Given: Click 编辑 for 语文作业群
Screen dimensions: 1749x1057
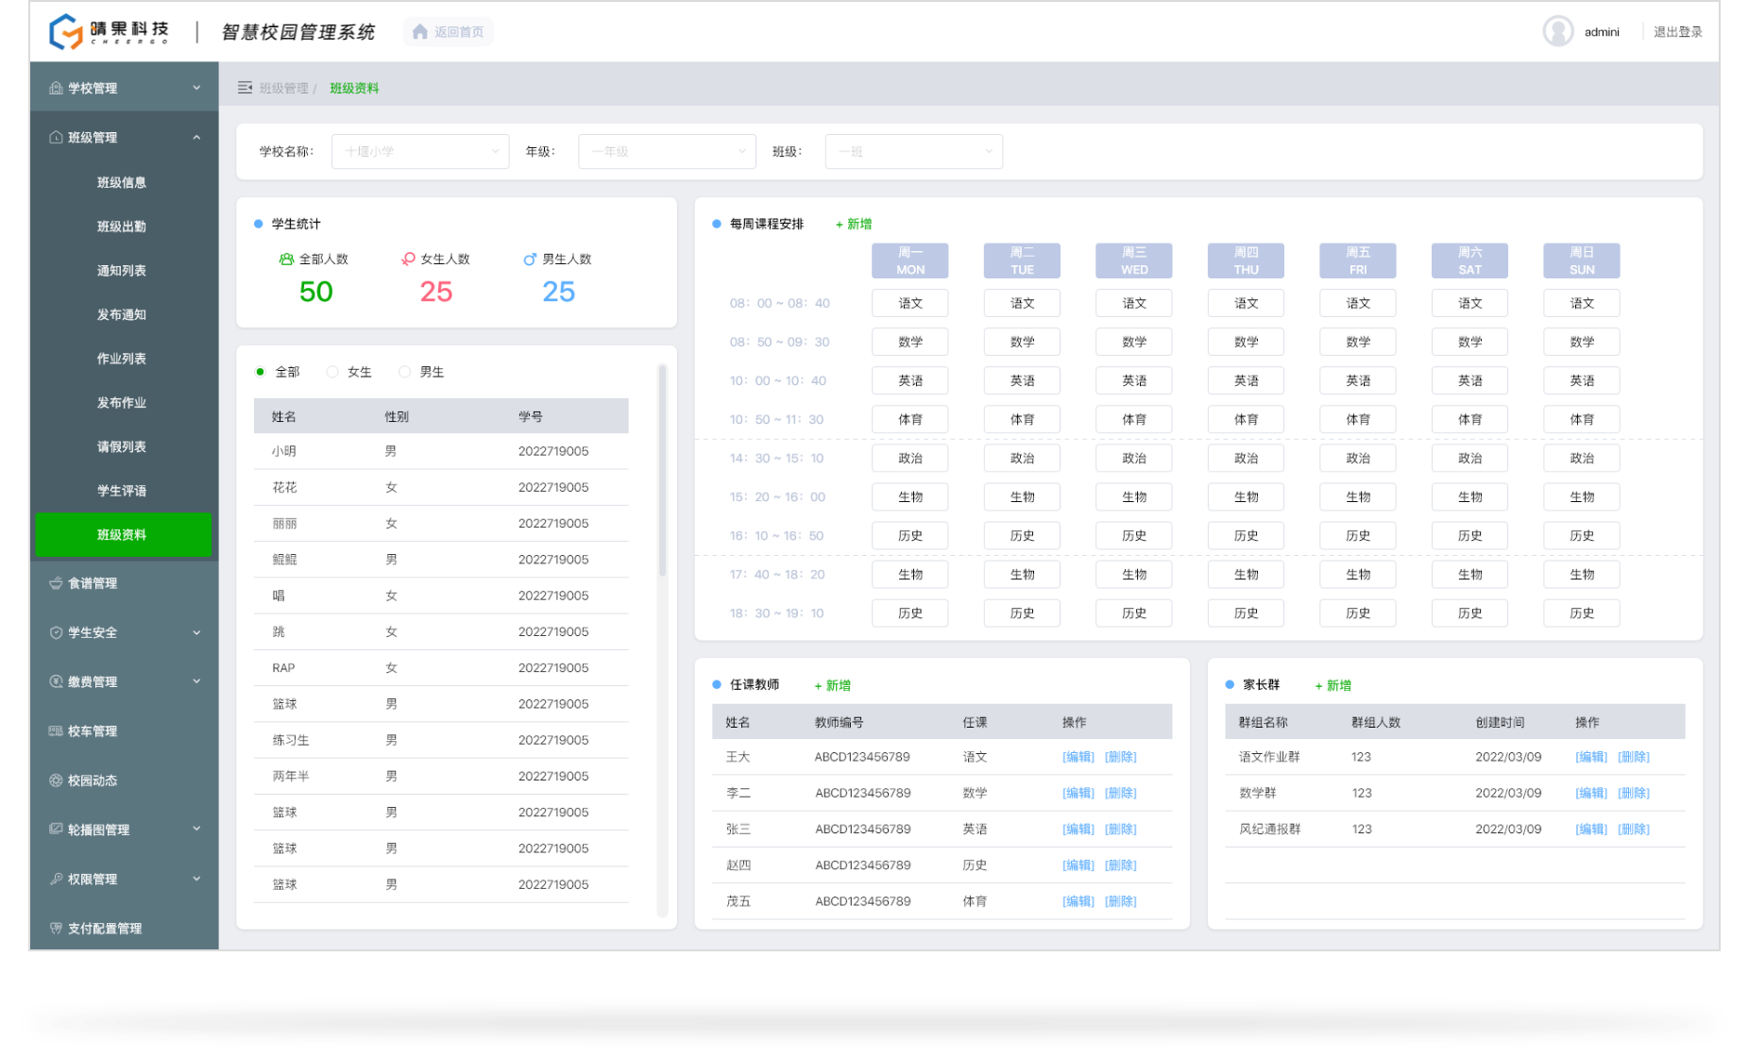Looking at the screenshot, I should point(1591,757).
